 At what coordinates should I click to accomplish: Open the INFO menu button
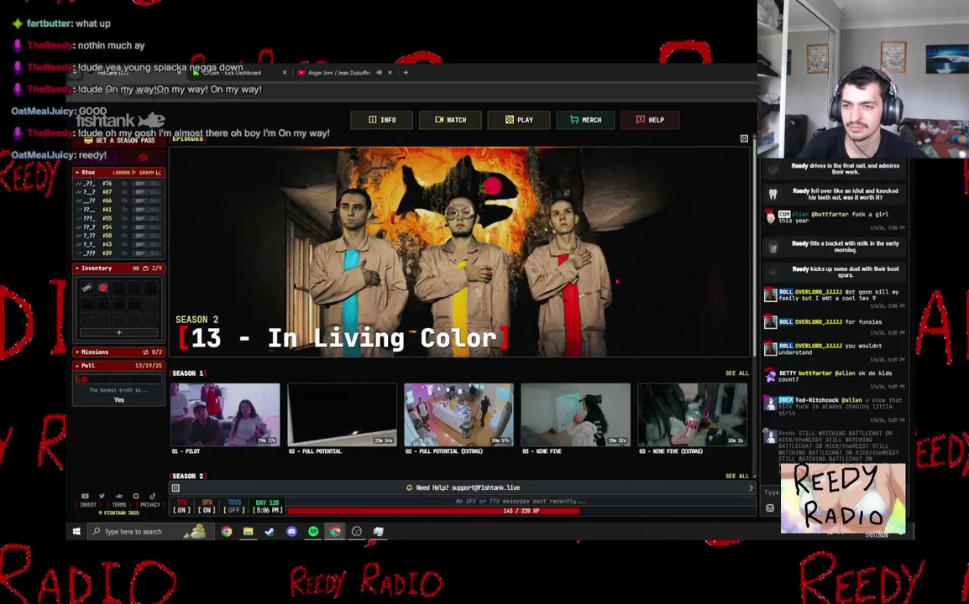pyautogui.click(x=382, y=120)
